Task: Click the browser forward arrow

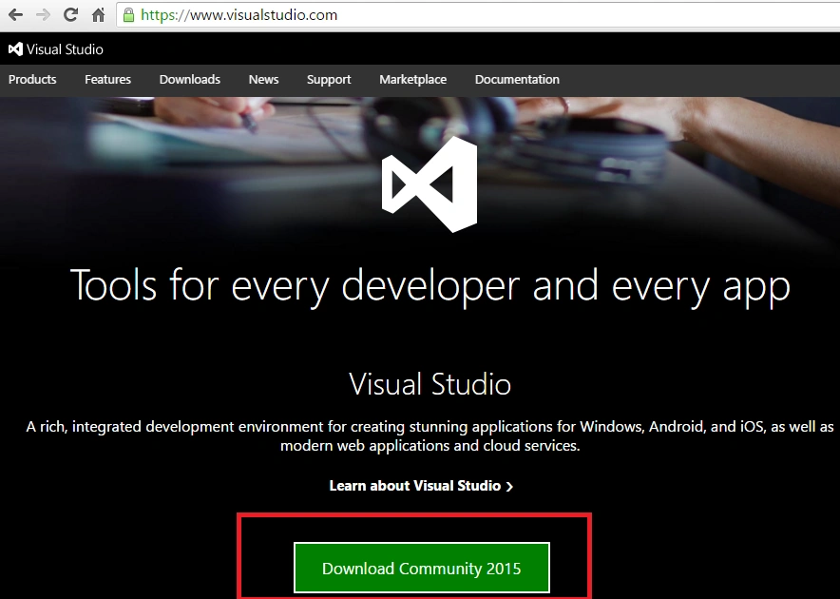Action: coord(43,14)
